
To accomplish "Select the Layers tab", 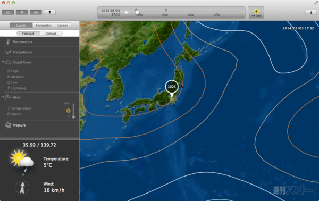I will pyautogui.click(x=21, y=26).
